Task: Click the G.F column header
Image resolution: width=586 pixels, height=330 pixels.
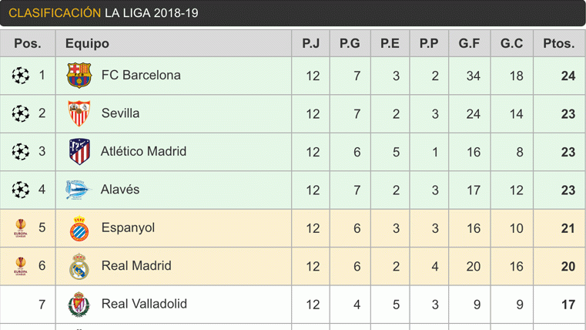Action: (x=469, y=43)
